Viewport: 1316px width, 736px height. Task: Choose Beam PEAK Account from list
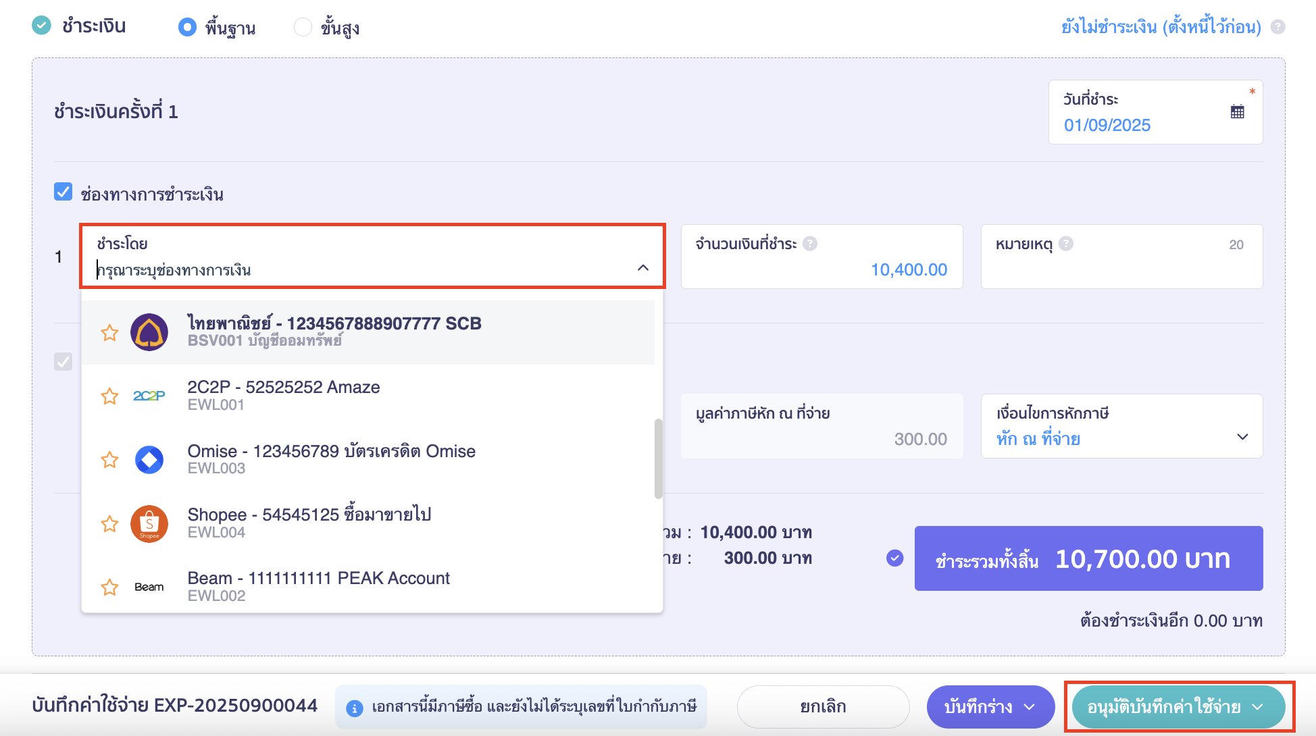[318, 586]
